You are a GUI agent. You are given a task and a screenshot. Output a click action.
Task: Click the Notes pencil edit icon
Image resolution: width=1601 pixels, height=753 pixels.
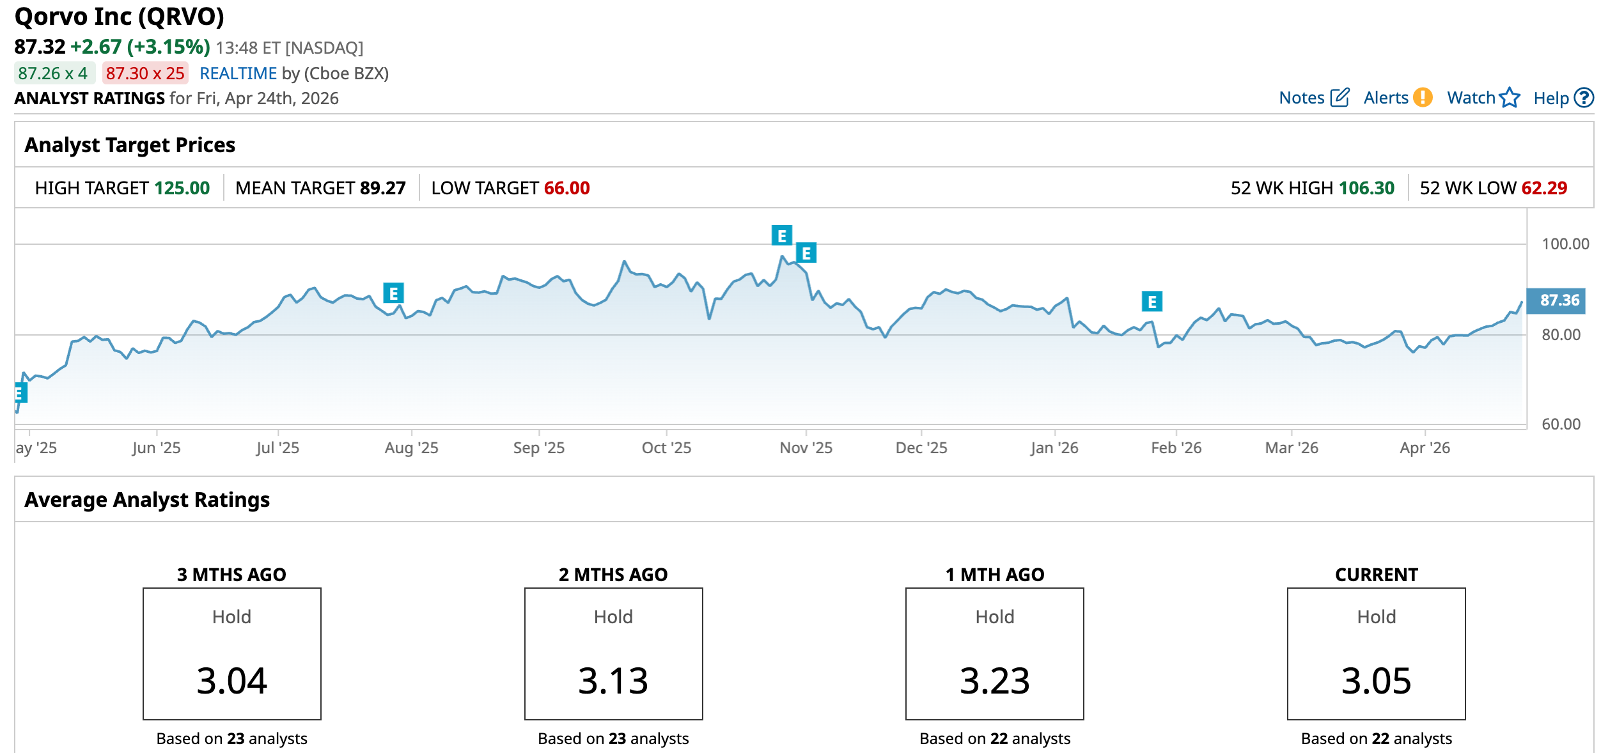tap(1339, 98)
